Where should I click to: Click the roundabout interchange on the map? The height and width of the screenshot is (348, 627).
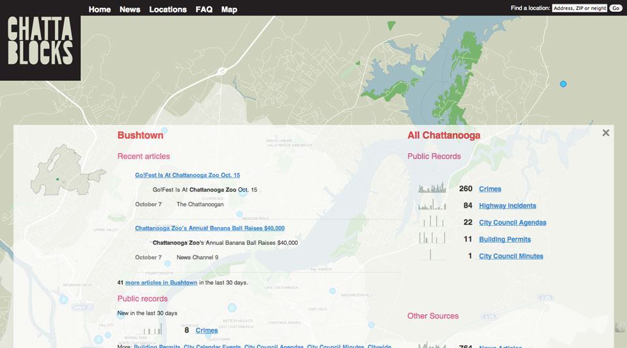(221, 72)
